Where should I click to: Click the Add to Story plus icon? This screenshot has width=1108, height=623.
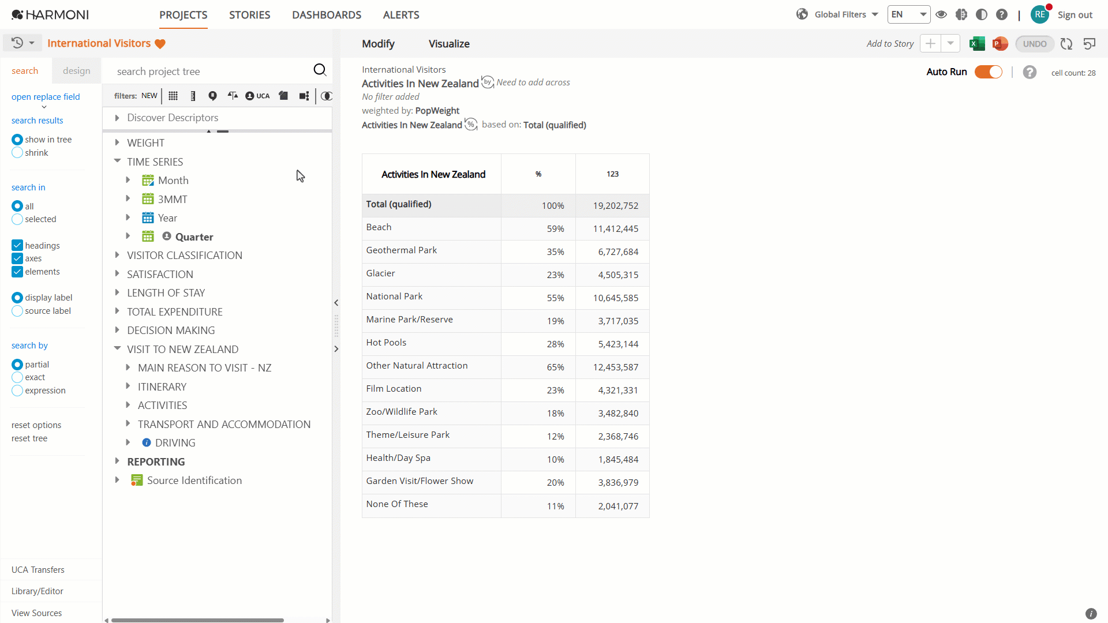coord(930,43)
